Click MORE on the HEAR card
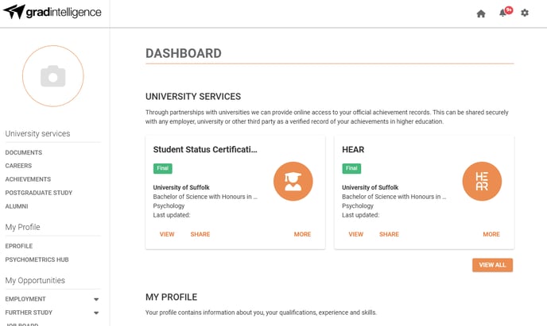 [491, 234]
